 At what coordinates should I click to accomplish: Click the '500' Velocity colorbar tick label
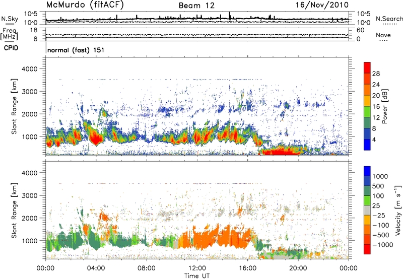pyautogui.click(x=378, y=186)
